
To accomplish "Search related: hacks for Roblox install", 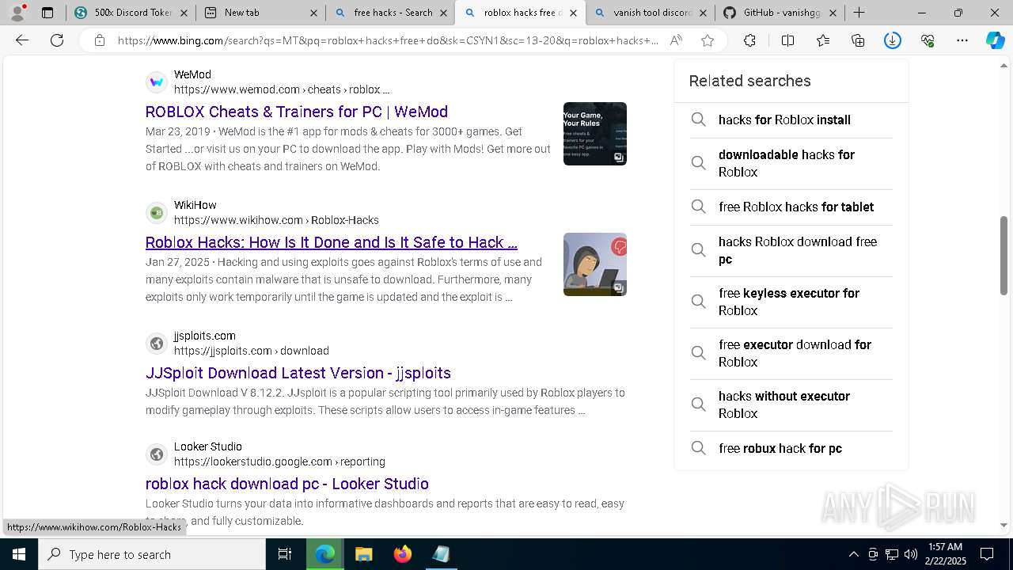I will click(x=791, y=120).
